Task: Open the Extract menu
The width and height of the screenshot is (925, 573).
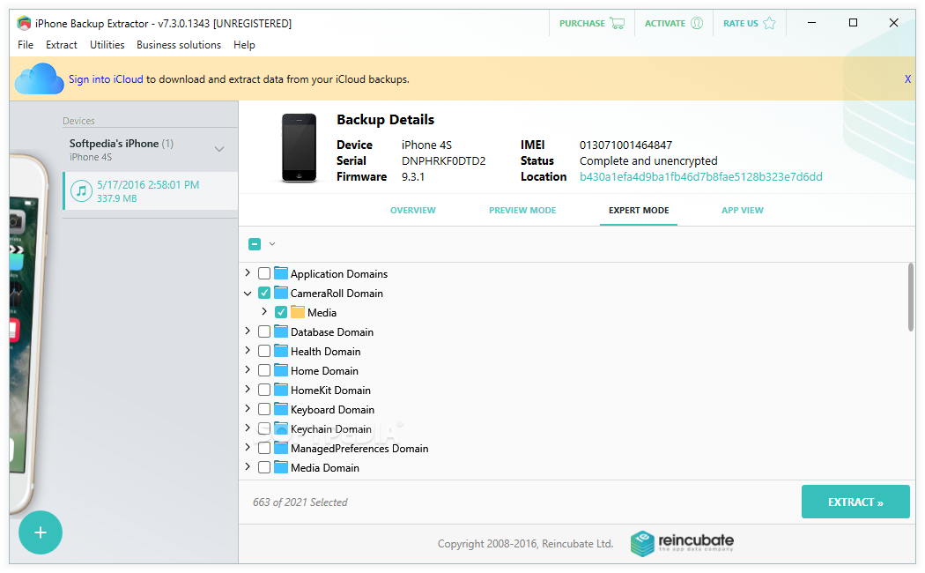Action: click(62, 45)
